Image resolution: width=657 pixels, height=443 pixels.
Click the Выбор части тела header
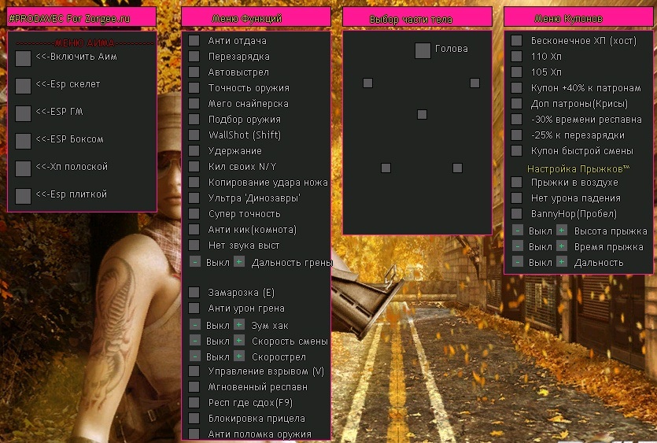point(417,17)
